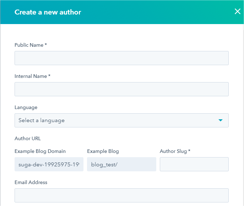Click the Example Blog Domain label
Screen dimensions: 244x206
coord(40,151)
